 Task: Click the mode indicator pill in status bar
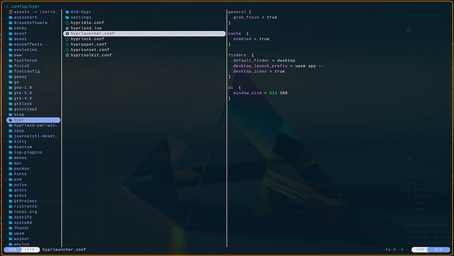point(13,249)
